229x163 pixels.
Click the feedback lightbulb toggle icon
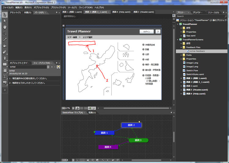(x=58, y=67)
